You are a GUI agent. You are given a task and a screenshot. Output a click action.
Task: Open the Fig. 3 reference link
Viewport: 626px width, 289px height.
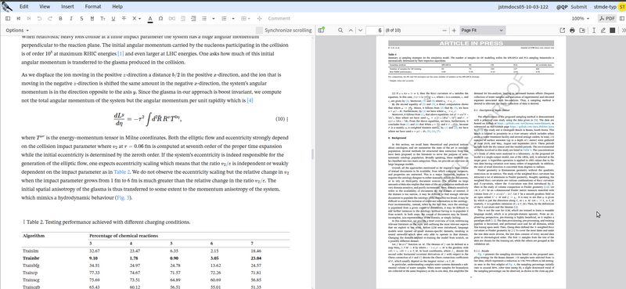tap(124, 198)
